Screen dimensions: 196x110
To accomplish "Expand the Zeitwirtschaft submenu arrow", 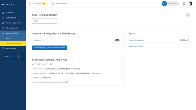I will [23, 18].
